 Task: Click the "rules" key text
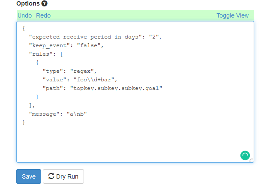pyautogui.click(x=41, y=54)
